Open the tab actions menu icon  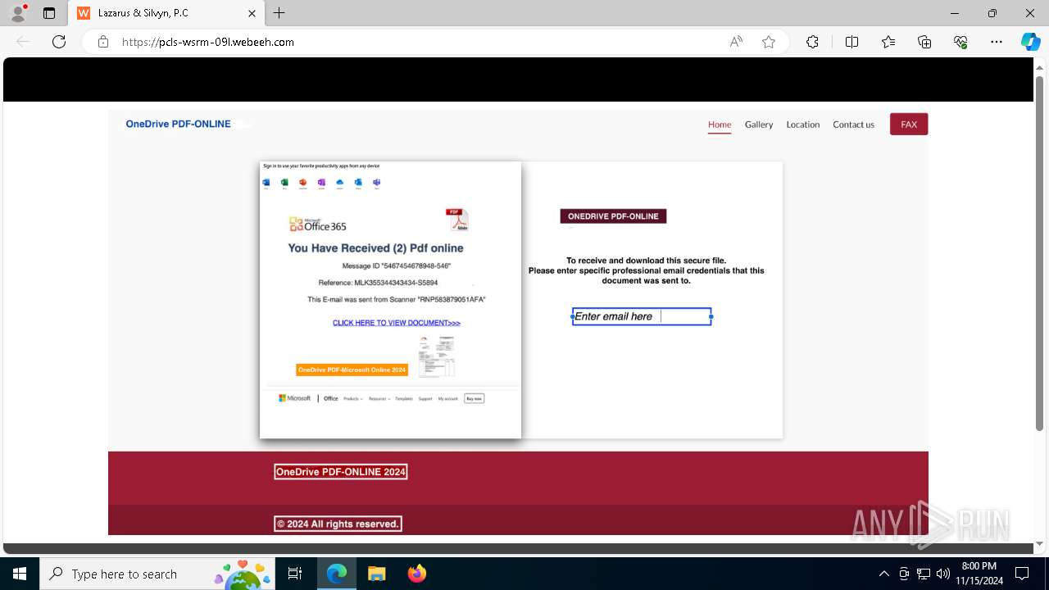click(49, 13)
